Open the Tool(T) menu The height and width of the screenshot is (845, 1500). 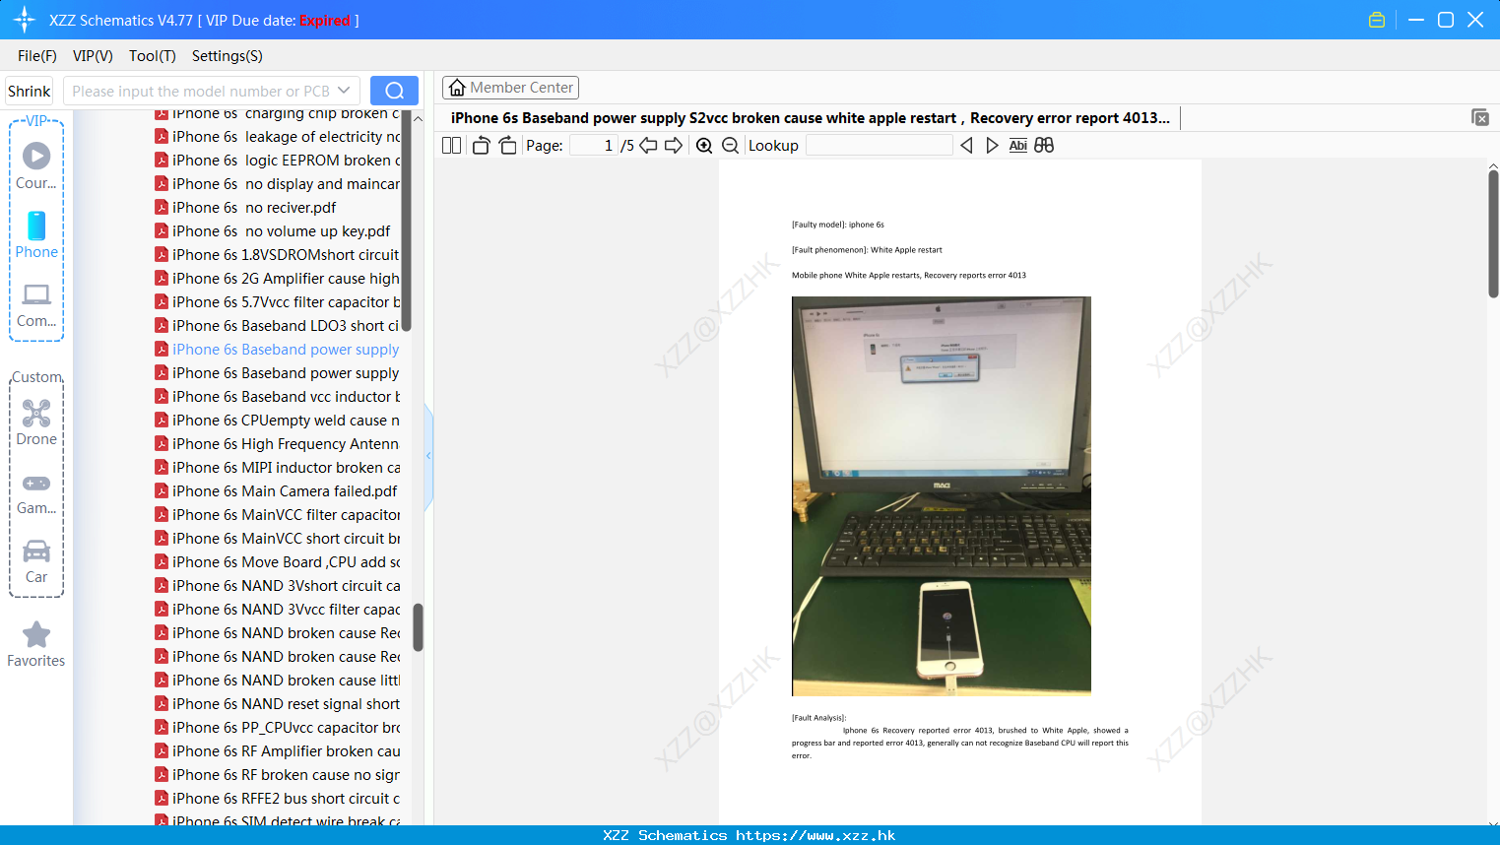(153, 56)
